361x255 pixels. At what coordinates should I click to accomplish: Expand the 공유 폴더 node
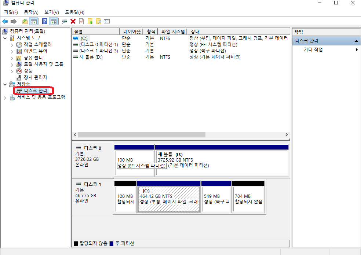[12, 58]
